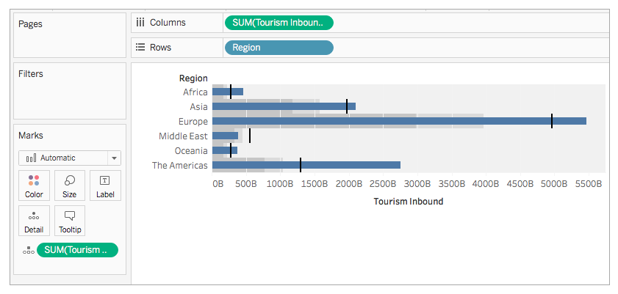Click the 3500B axis tick label
The image size is (618, 294).
[x=452, y=184]
